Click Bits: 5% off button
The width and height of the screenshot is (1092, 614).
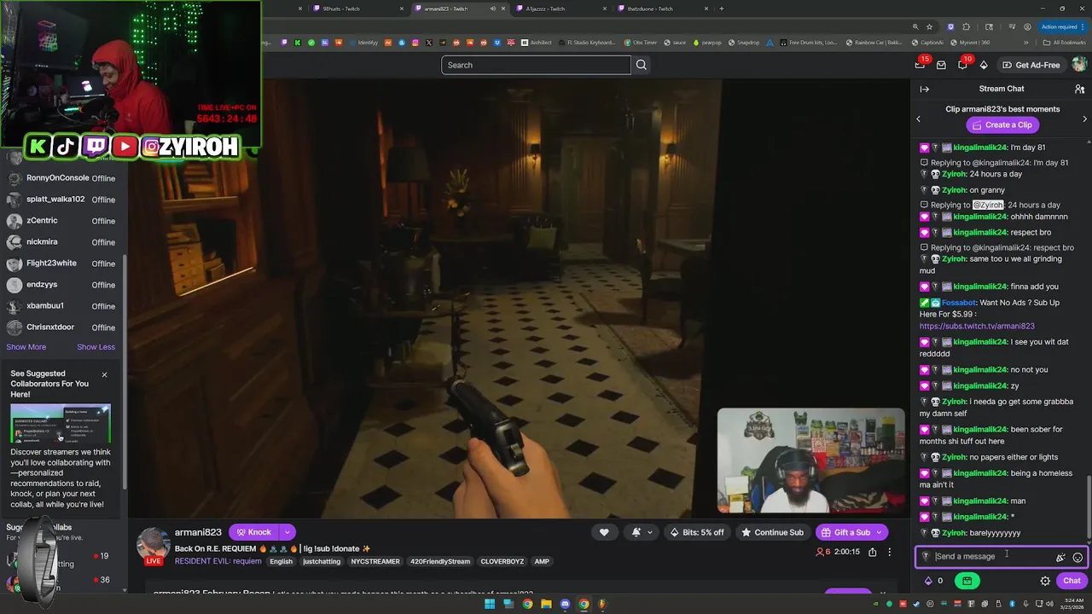tap(697, 532)
